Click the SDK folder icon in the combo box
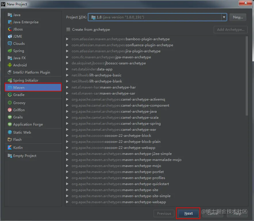The height and width of the screenshot is (221, 254). tap(93, 17)
